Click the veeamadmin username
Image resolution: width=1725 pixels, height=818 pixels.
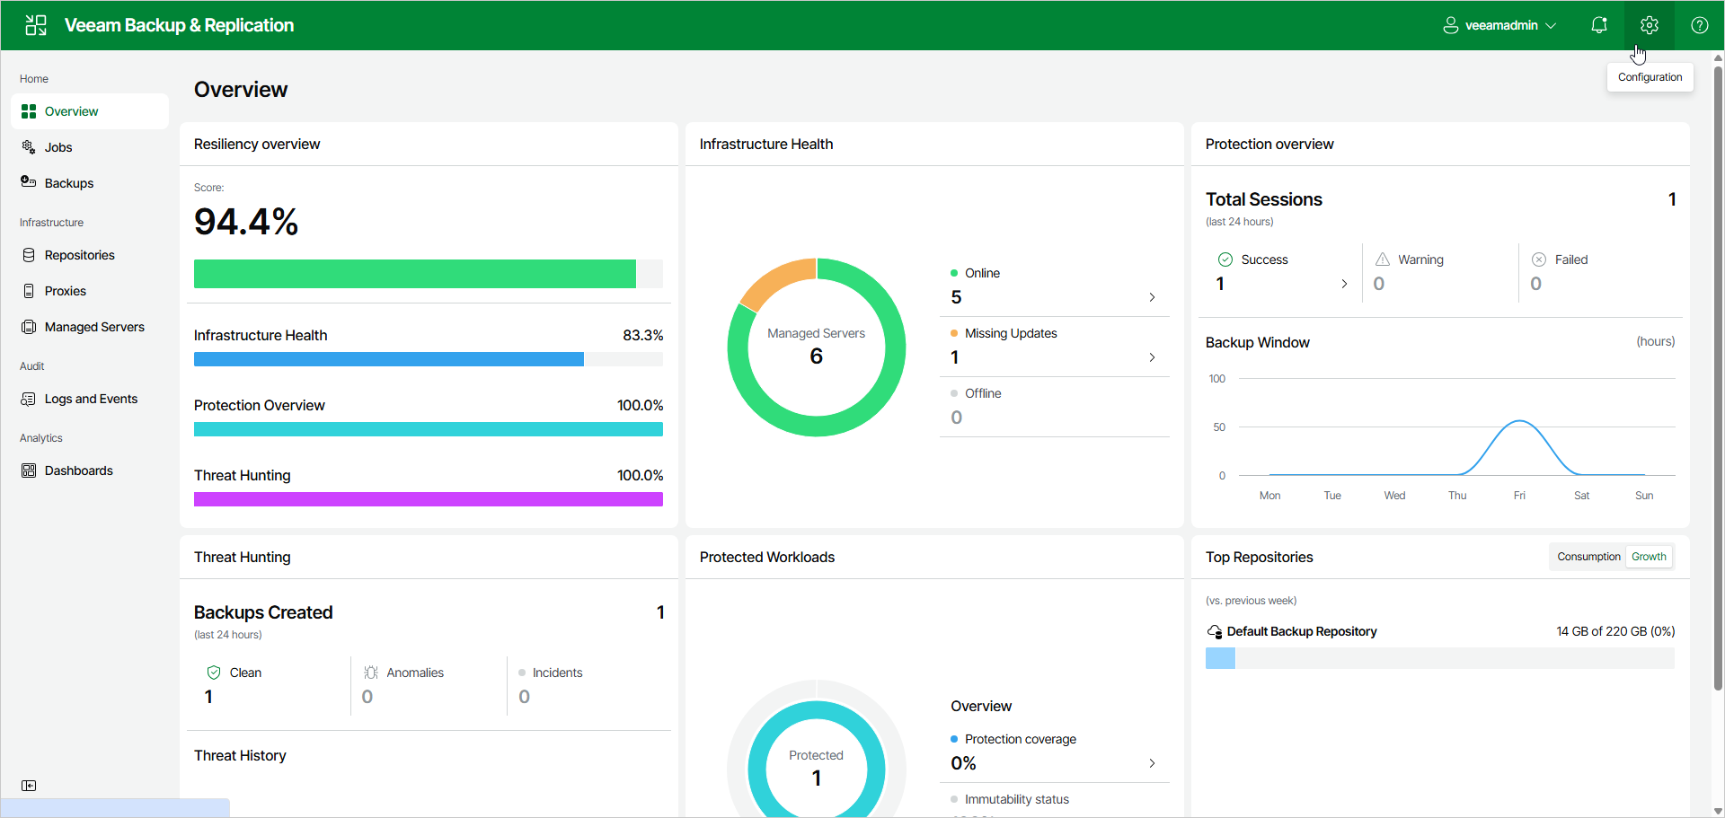pos(1501,25)
